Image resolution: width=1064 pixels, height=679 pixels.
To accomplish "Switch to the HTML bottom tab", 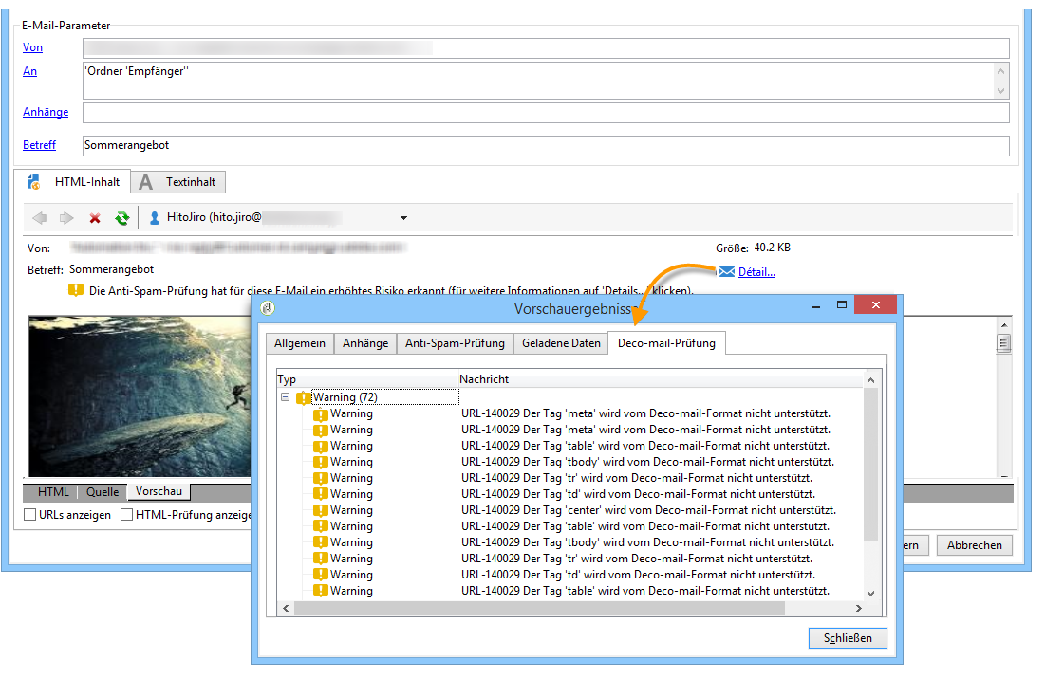I will tap(53, 492).
